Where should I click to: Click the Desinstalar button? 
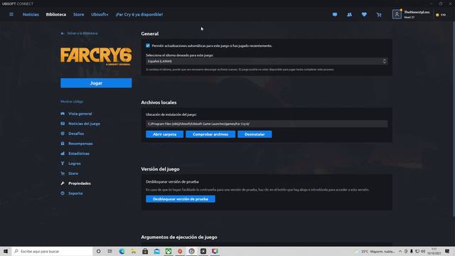[x=255, y=134]
